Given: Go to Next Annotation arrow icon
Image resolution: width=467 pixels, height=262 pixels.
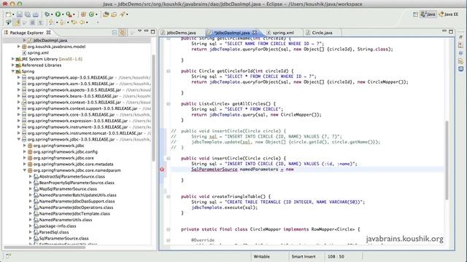Looking at the screenshot, I should point(51,23).
